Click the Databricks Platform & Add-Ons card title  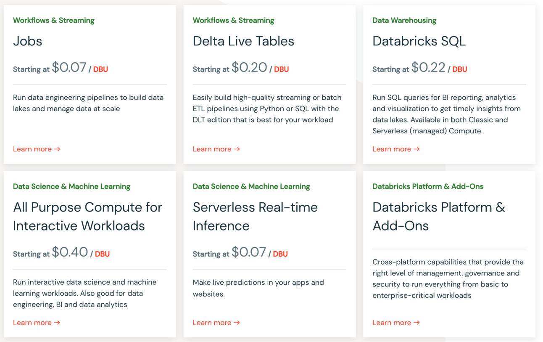(439, 216)
